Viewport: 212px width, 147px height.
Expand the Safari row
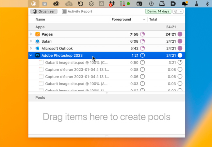click(31, 41)
